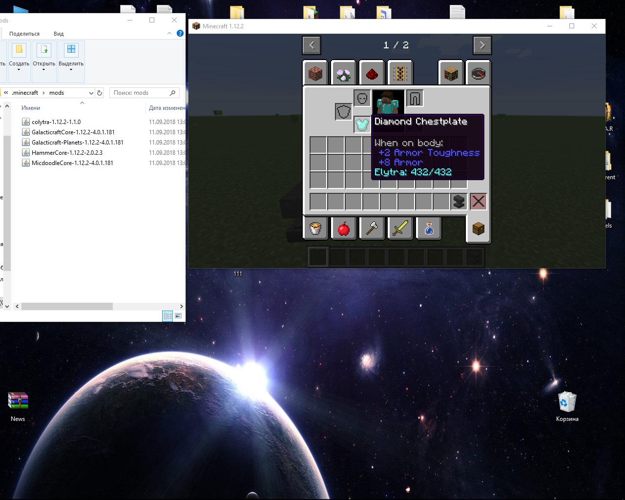Select the Tools iron axe tab
The image size is (625, 500).
coord(372,228)
